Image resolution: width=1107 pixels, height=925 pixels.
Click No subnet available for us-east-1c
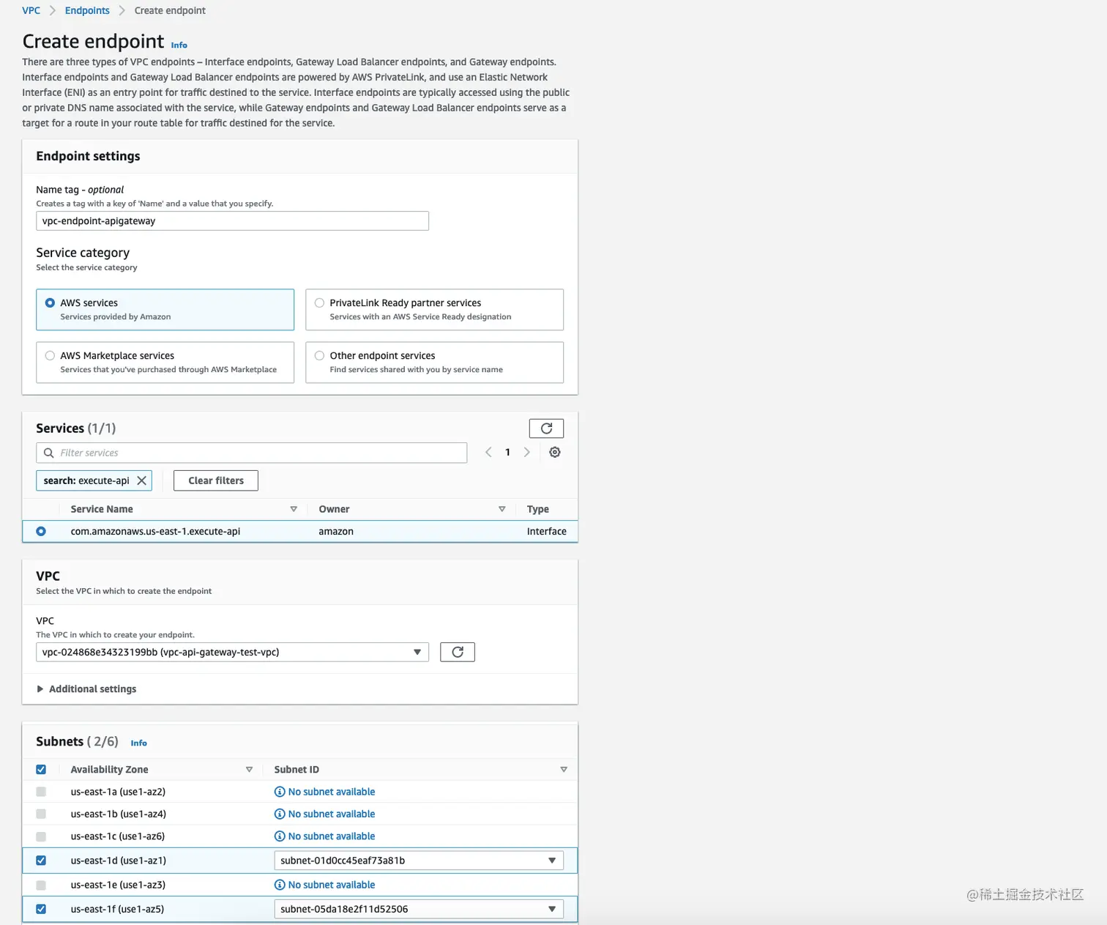pos(332,836)
